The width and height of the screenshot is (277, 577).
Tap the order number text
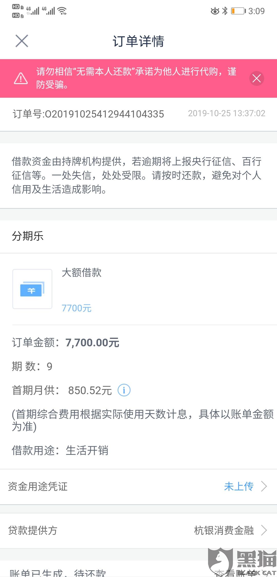pos(88,114)
